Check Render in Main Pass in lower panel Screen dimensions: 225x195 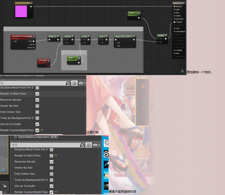coord(51,156)
